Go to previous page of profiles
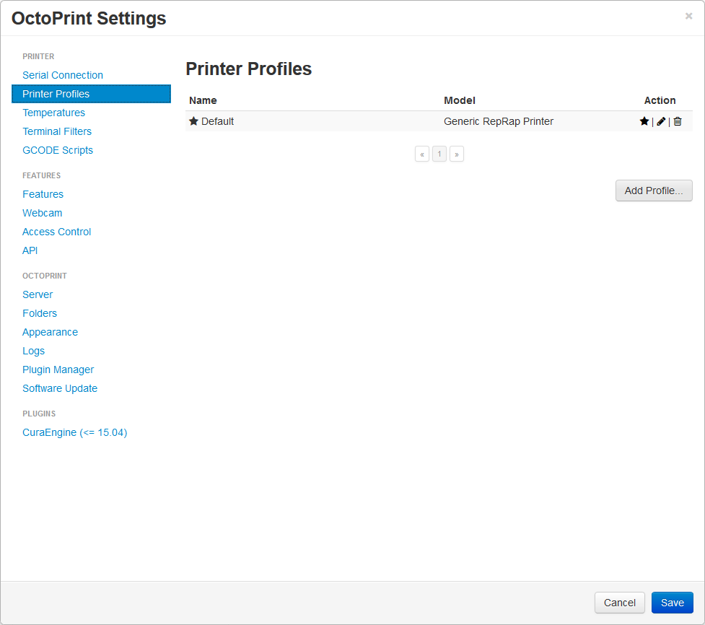 [421, 154]
